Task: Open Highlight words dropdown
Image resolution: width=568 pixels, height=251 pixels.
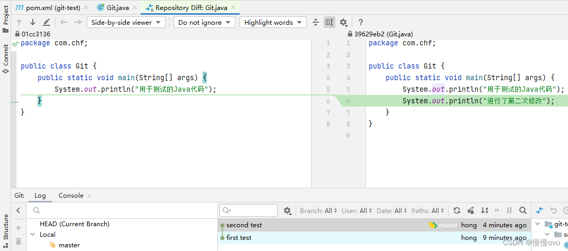Action: (x=273, y=22)
